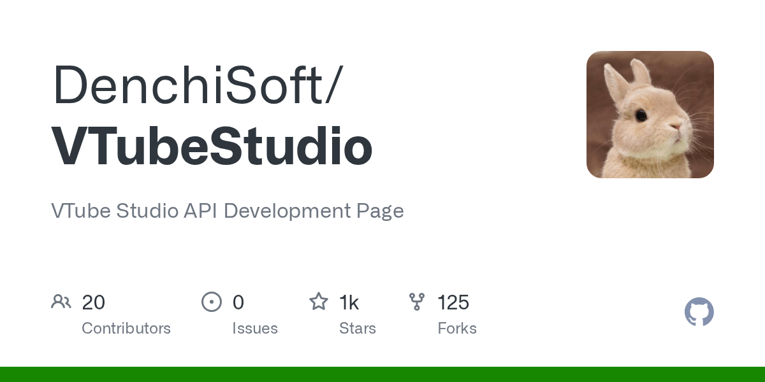Image resolution: width=765 pixels, height=382 pixels.
Task: Click the Contributors count number 20
Action: pyautogui.click(x=94, y=302)
